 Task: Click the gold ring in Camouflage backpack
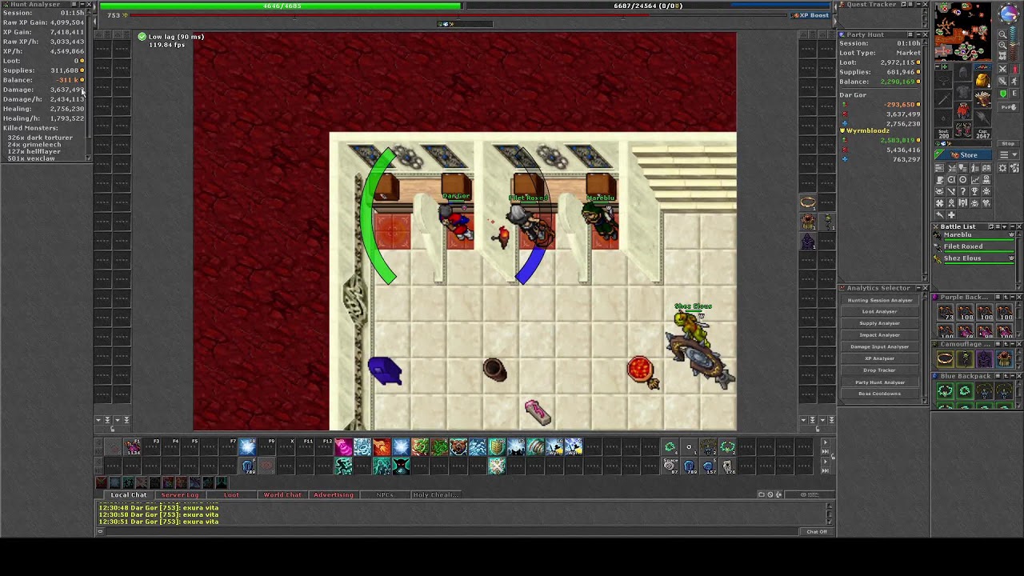click(946, 358)
